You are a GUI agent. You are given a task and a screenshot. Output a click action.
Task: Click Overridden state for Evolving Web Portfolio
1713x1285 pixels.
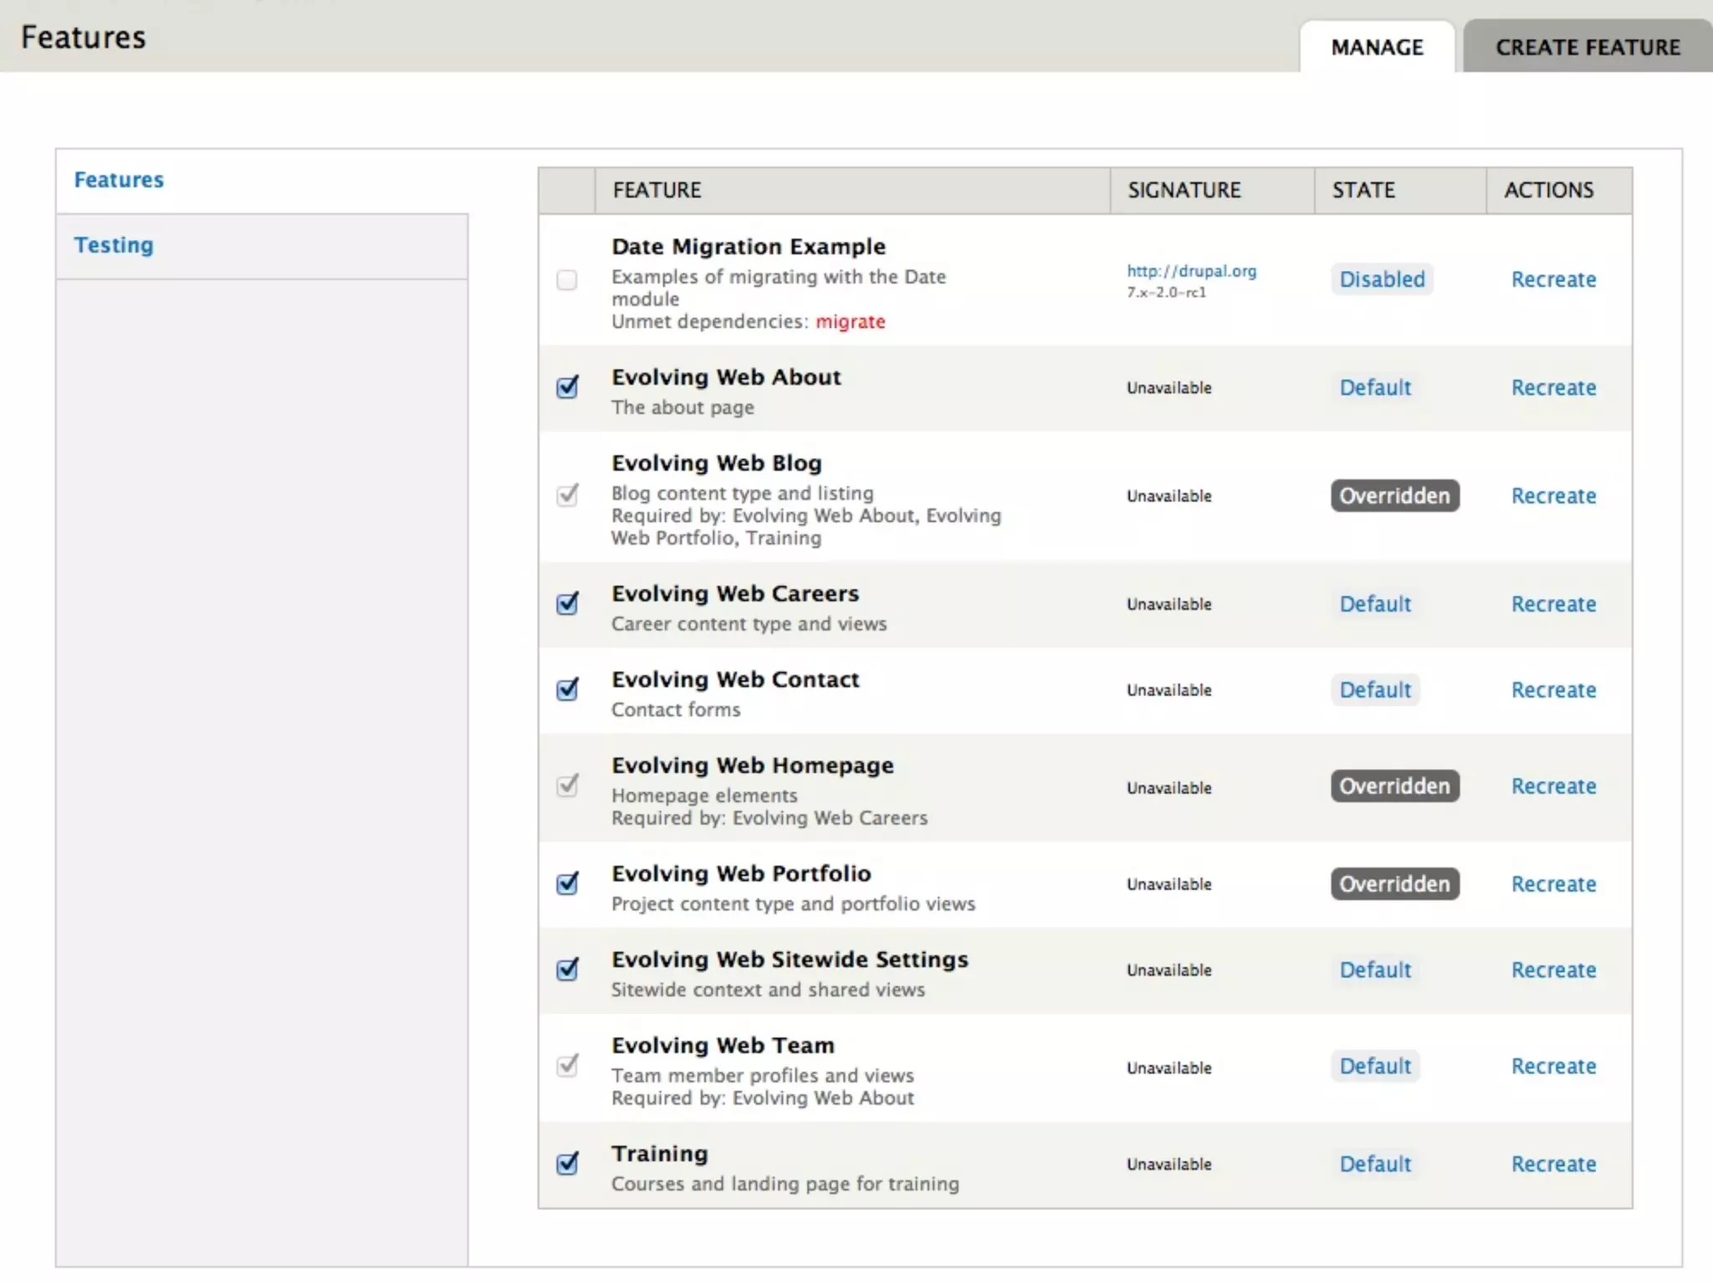[x=1395, y=884]
